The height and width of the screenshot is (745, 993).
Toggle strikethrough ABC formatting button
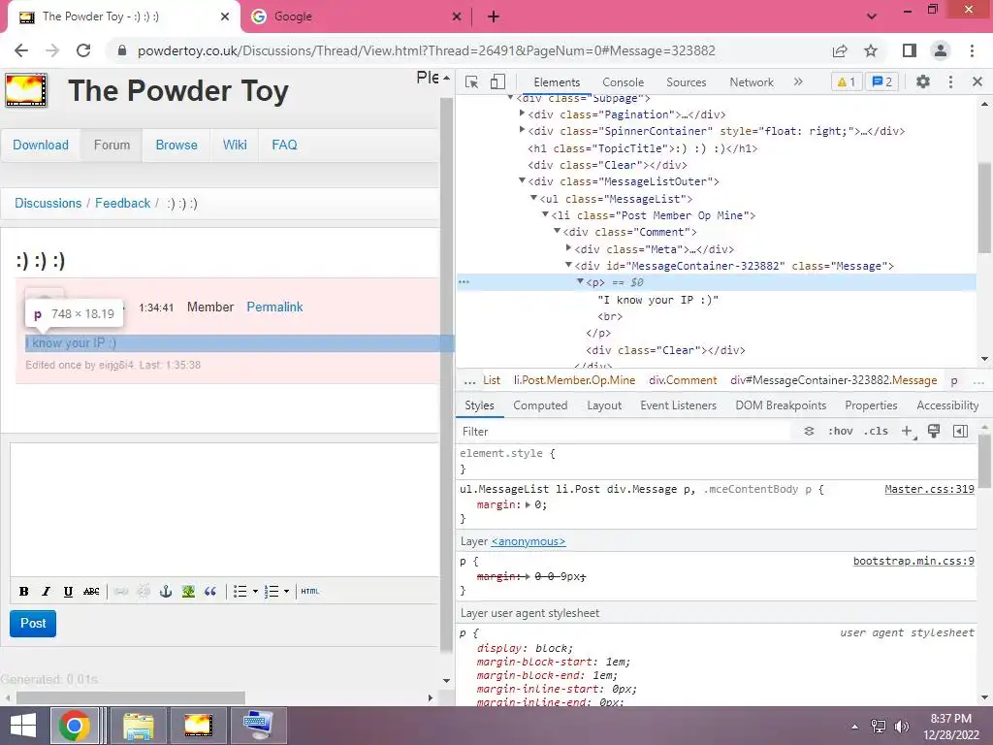91,591
